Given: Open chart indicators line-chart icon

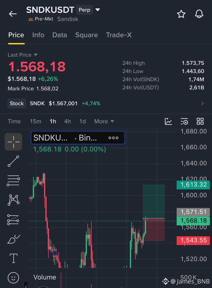Looking at the screenshot, I should tap(168, 121).
